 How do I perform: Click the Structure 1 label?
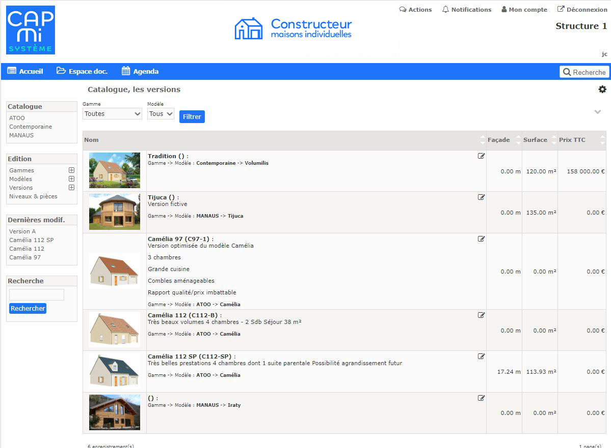point(581,26)
